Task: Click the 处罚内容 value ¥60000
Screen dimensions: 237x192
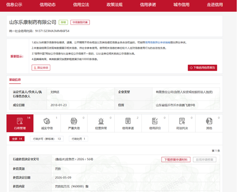Action: (72, 186)
